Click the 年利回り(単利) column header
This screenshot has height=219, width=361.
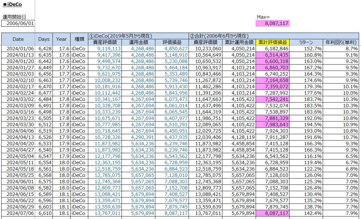coord(341,42)
